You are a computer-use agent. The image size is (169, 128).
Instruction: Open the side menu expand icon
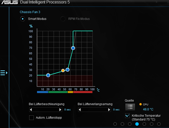point(4,73)
